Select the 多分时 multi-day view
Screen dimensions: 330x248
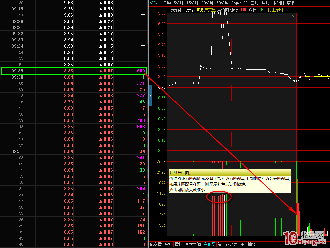tap(279, 3)
